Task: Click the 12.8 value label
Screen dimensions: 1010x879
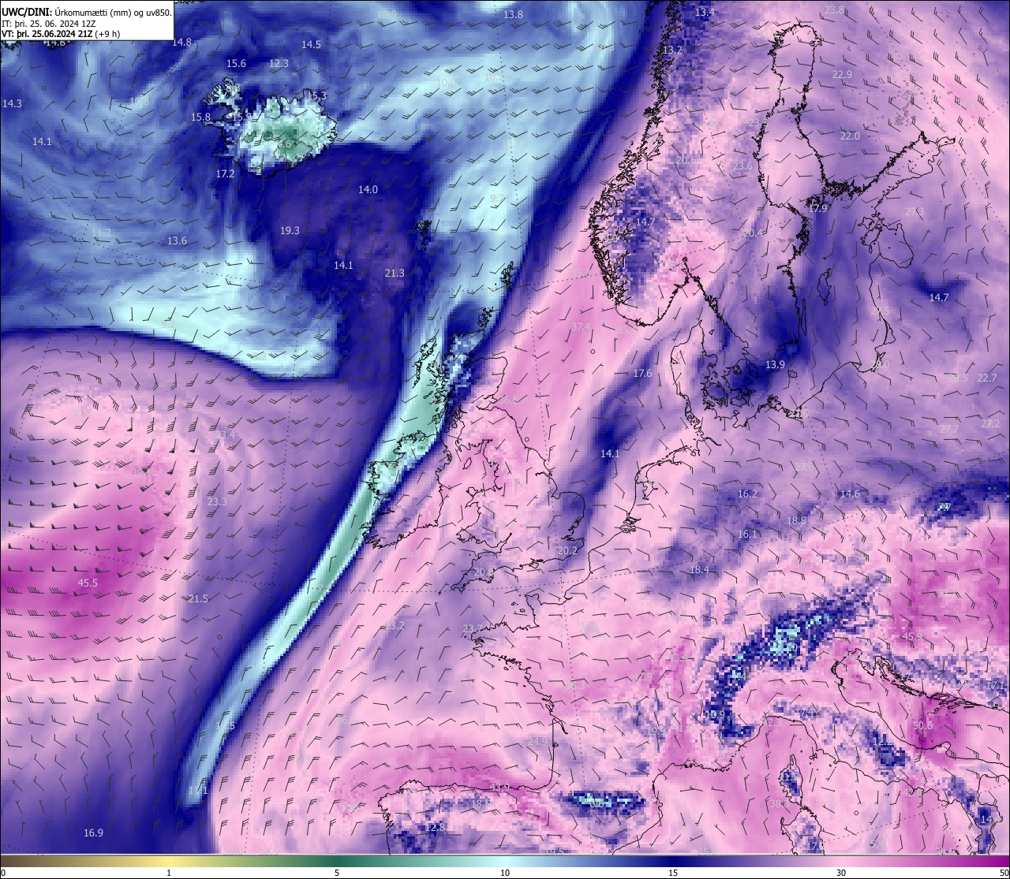Action: coord(436,828)
